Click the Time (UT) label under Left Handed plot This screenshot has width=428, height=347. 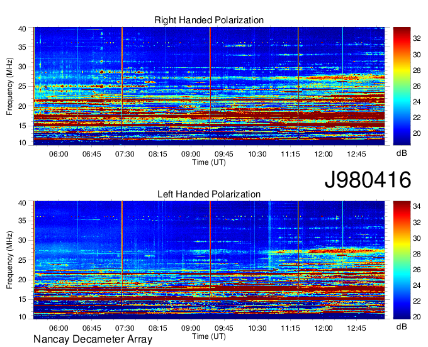(209, 336)
